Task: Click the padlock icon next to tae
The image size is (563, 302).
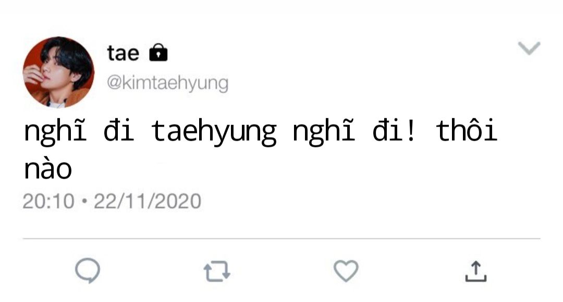Action: (x=158, y=53)
